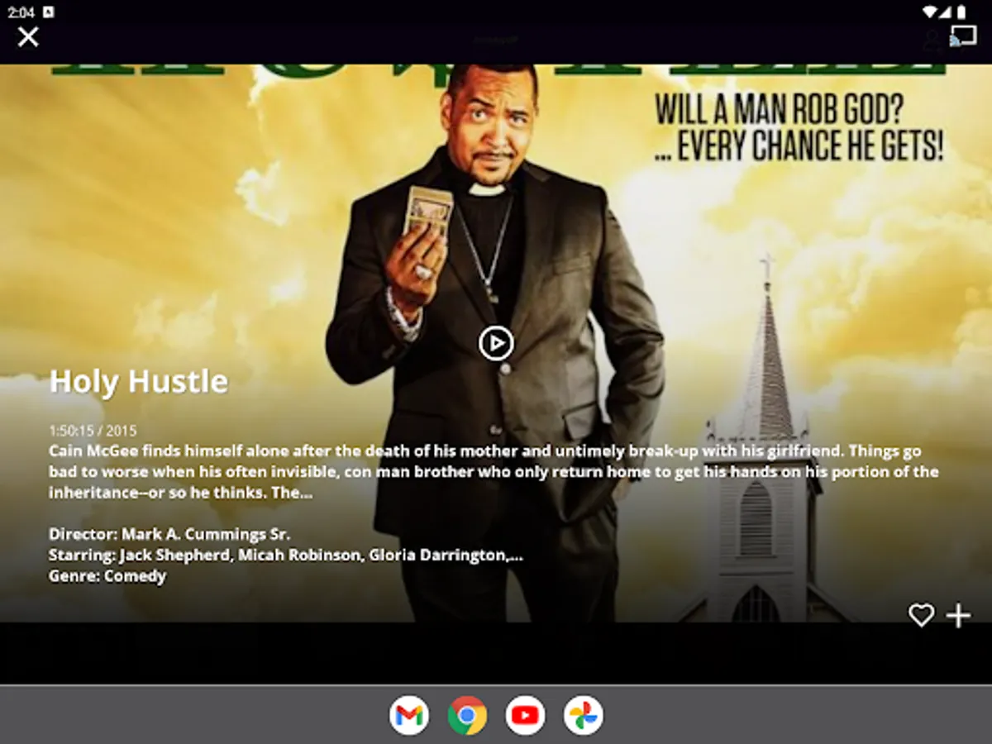Tap the 1:50:15 / 2015 runtime text

(x=93, y=432)
